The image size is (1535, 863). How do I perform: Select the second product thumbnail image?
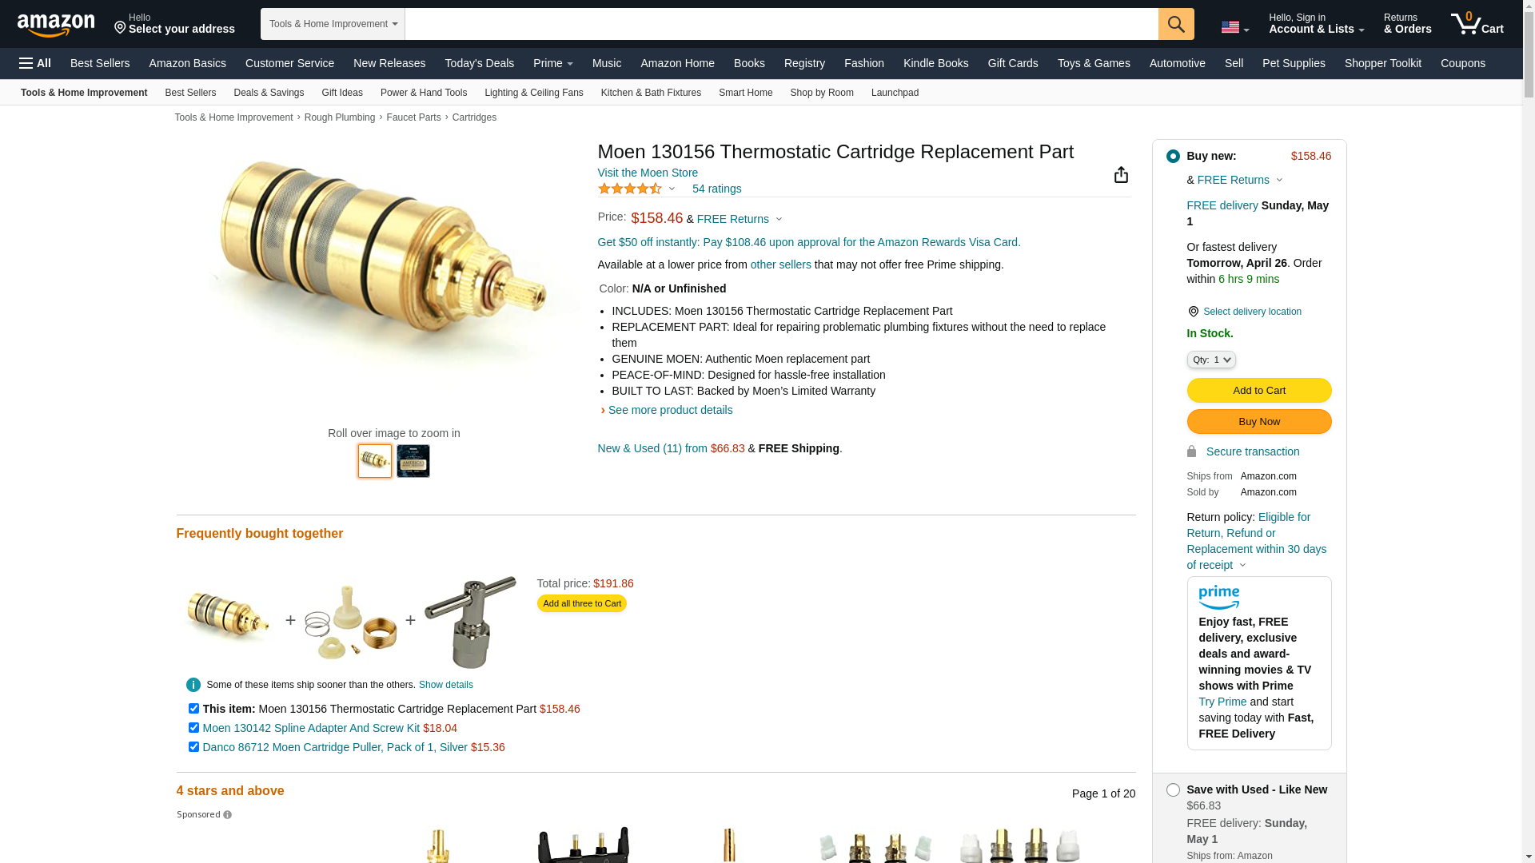click(x=413, y=461)
